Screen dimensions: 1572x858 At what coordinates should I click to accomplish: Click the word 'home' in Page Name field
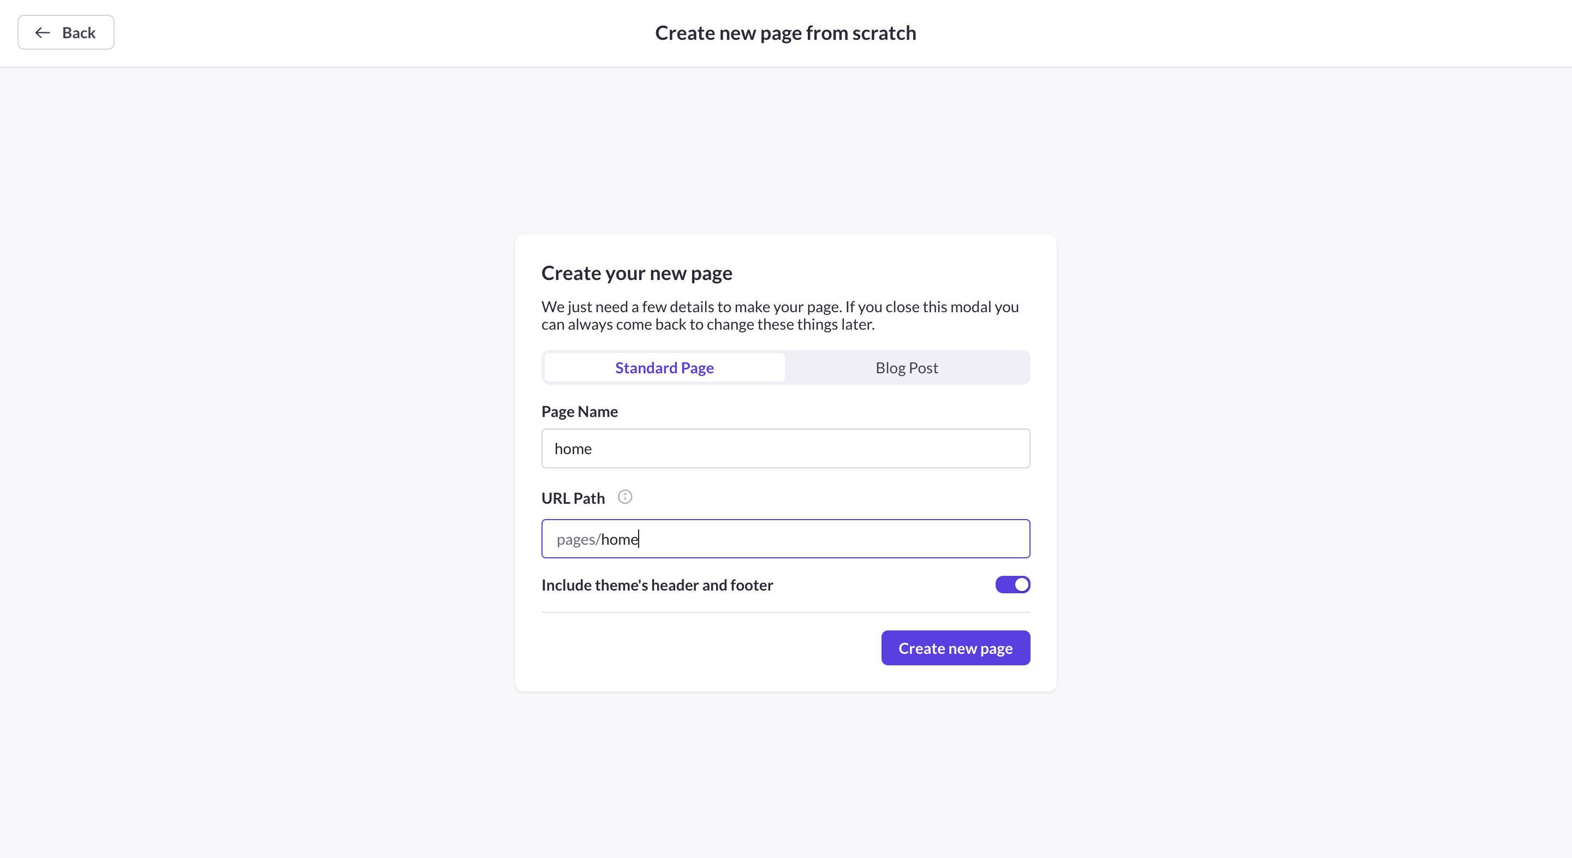coord(573,449)
